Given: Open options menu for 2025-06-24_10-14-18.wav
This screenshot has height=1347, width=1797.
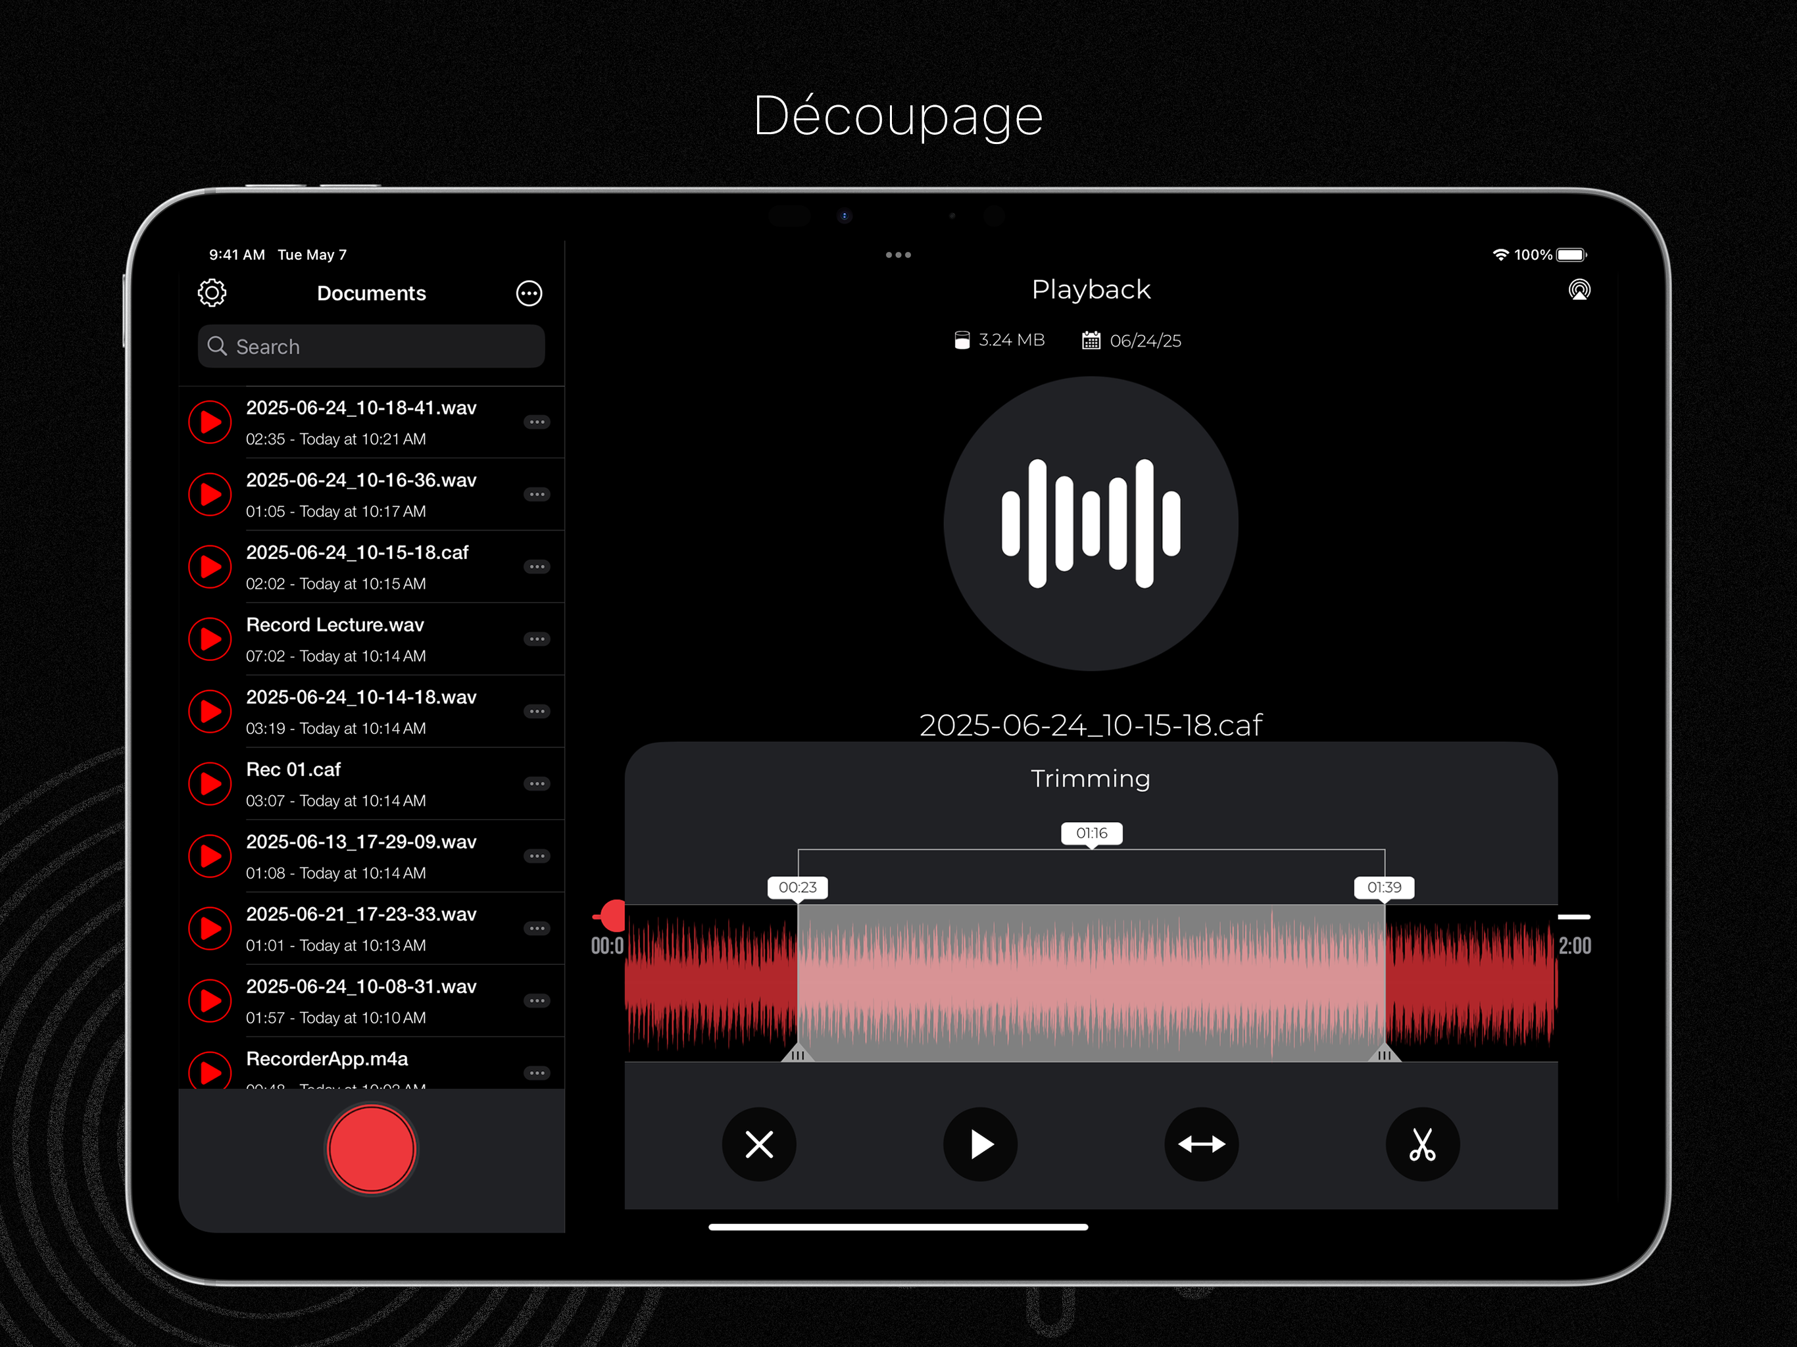Looking at the screenshot, I should [537, 712].
